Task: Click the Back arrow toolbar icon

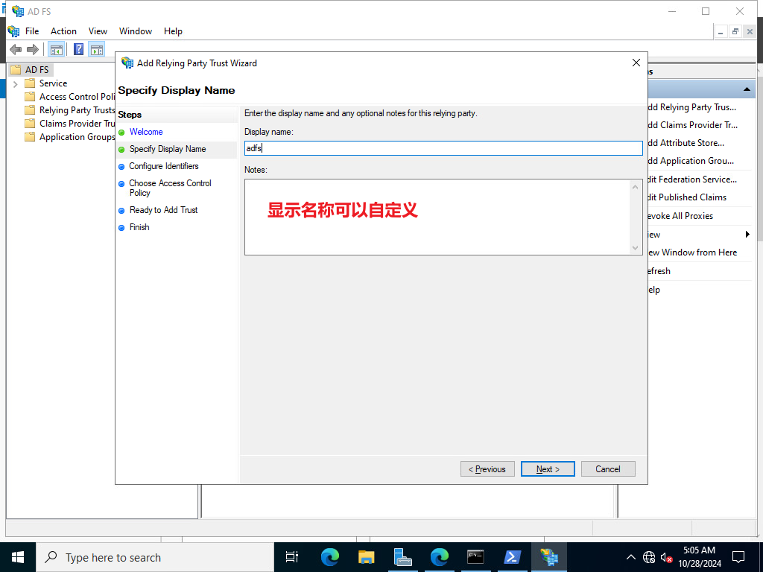Action: [16, 49]
